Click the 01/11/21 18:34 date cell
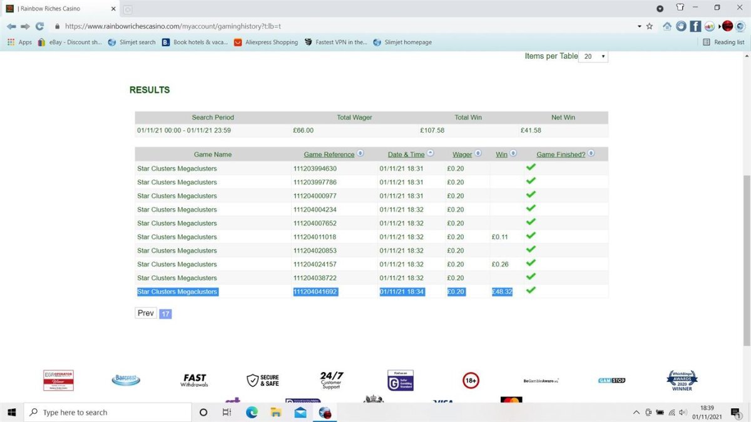Viewport: 751px width, 422px height. [x=402, y=292]
